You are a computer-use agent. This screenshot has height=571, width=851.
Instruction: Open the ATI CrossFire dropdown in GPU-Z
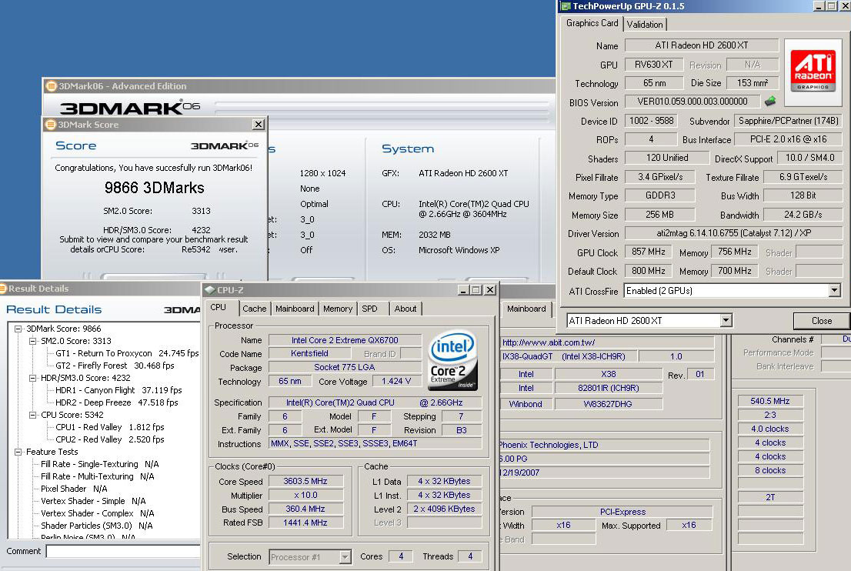[x=835, y=291]
